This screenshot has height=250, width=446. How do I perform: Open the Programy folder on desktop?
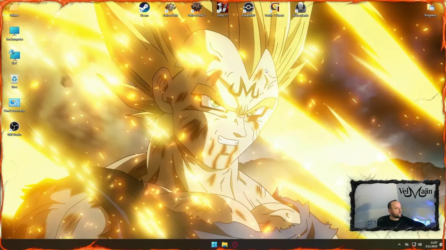[431, 9]
